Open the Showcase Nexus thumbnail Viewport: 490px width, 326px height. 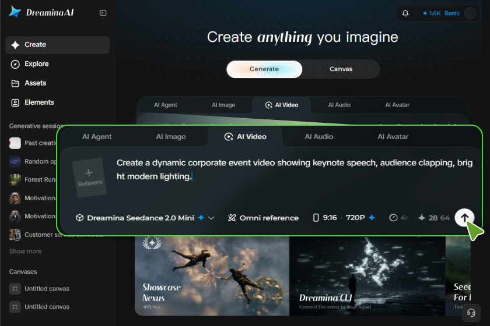coord(212,276)
